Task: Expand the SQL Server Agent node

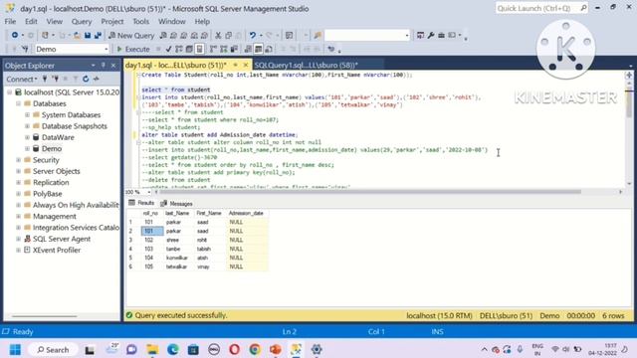Action: click(18, 239)
